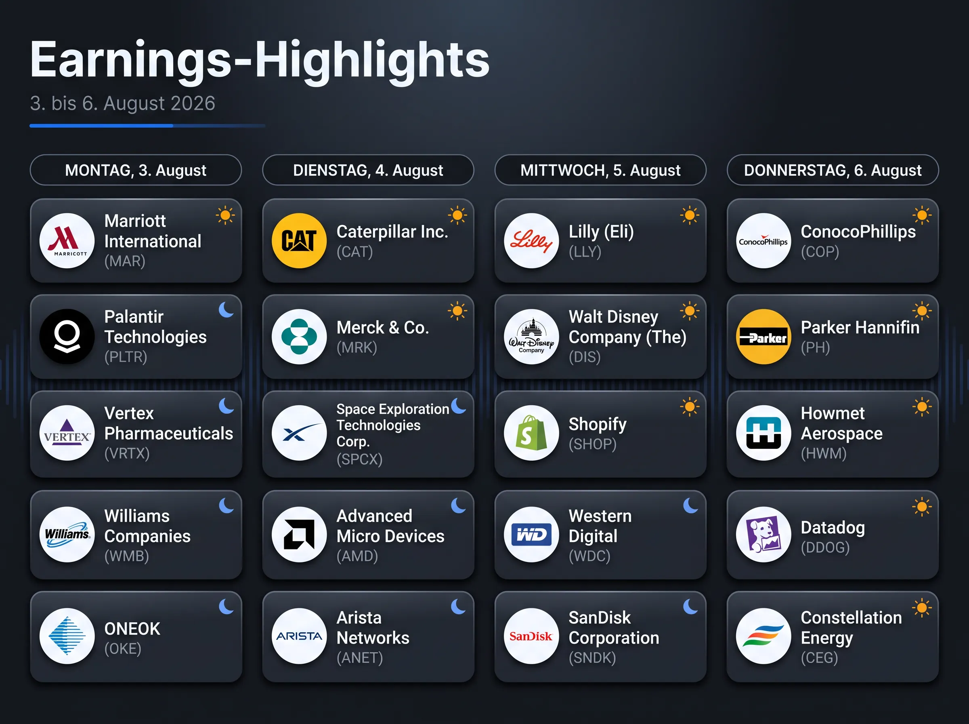Click the sun icon on the Lilly card

click(x=690, y=215)
